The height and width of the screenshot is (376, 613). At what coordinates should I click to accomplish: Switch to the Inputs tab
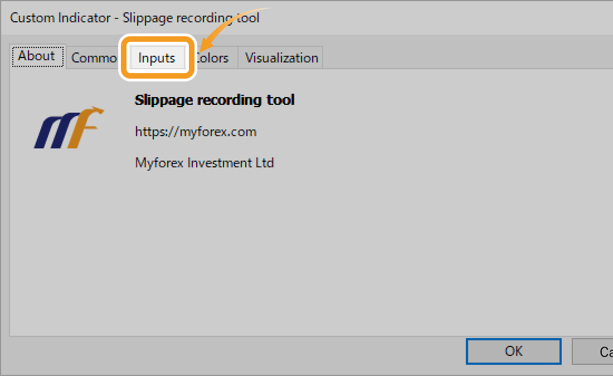coord(156,57)
